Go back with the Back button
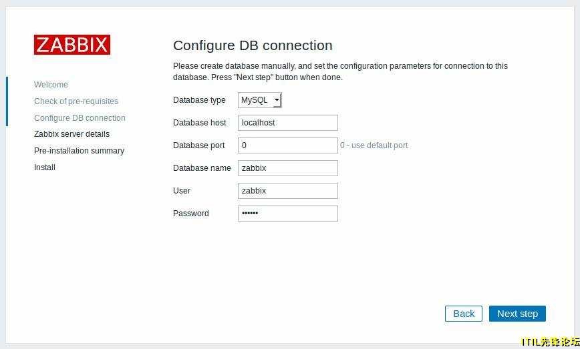Screen dimensions: 580x349 463,314
